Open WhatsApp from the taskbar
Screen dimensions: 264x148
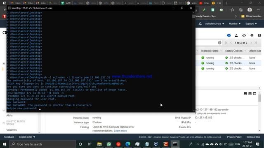point(109,144)
